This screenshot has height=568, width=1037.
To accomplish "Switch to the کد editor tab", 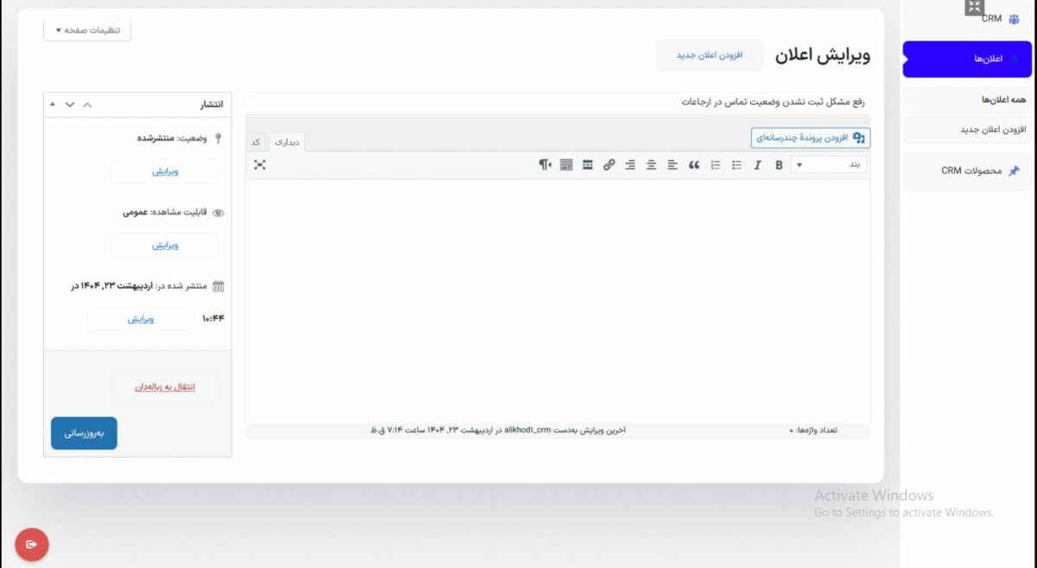I will 256,142.
